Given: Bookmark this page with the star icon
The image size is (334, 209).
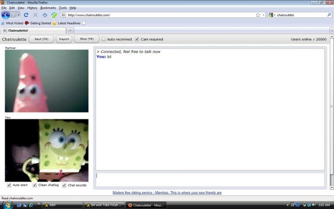Looking at the screenshot, I should click(258, 15).
